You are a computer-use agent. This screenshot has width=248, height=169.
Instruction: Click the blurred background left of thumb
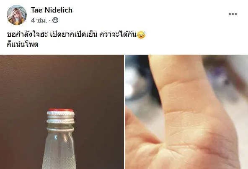tap(137, 82)
